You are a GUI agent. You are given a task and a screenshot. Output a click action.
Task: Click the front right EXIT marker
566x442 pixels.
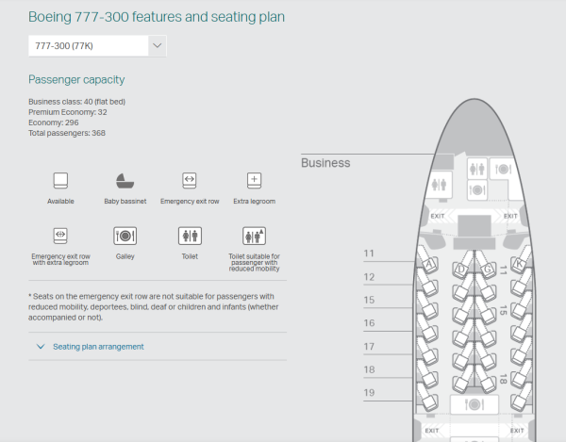click(510, 217)
